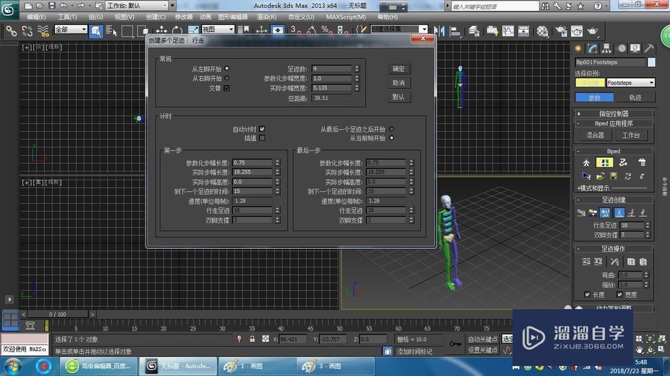Viewport: 670px width, 376px height.
Task: Open the 工具(T) menu
Action: point(68,17)
